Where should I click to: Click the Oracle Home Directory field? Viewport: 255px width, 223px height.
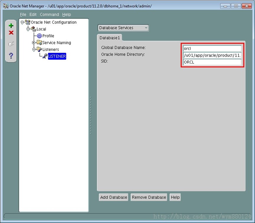point(212,55)
